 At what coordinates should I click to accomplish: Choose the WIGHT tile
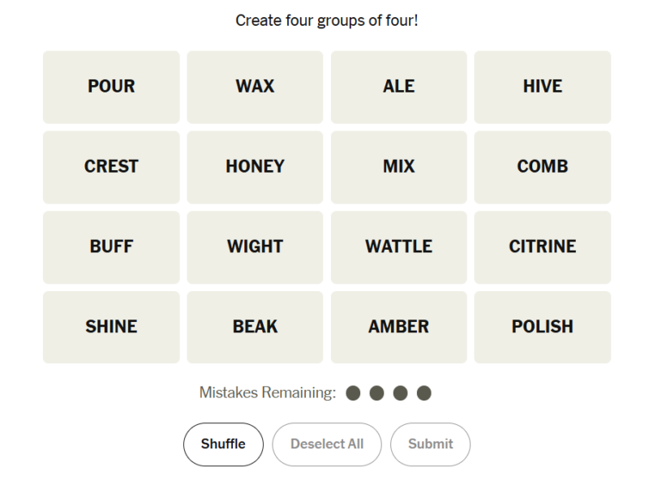[255, 247]
